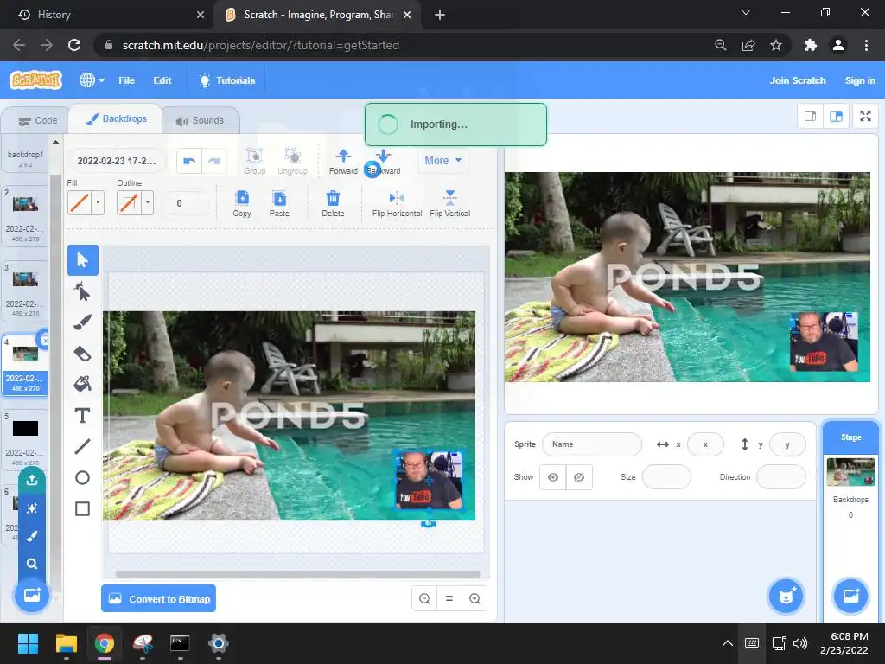Click the costume name field
Screen dimensions: 885x664
[117, 161]
